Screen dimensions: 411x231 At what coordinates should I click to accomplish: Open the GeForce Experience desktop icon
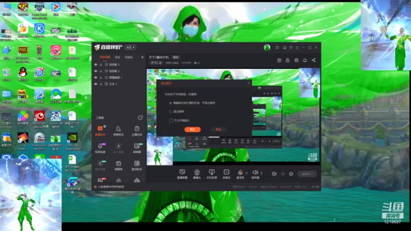pos(72,142)
